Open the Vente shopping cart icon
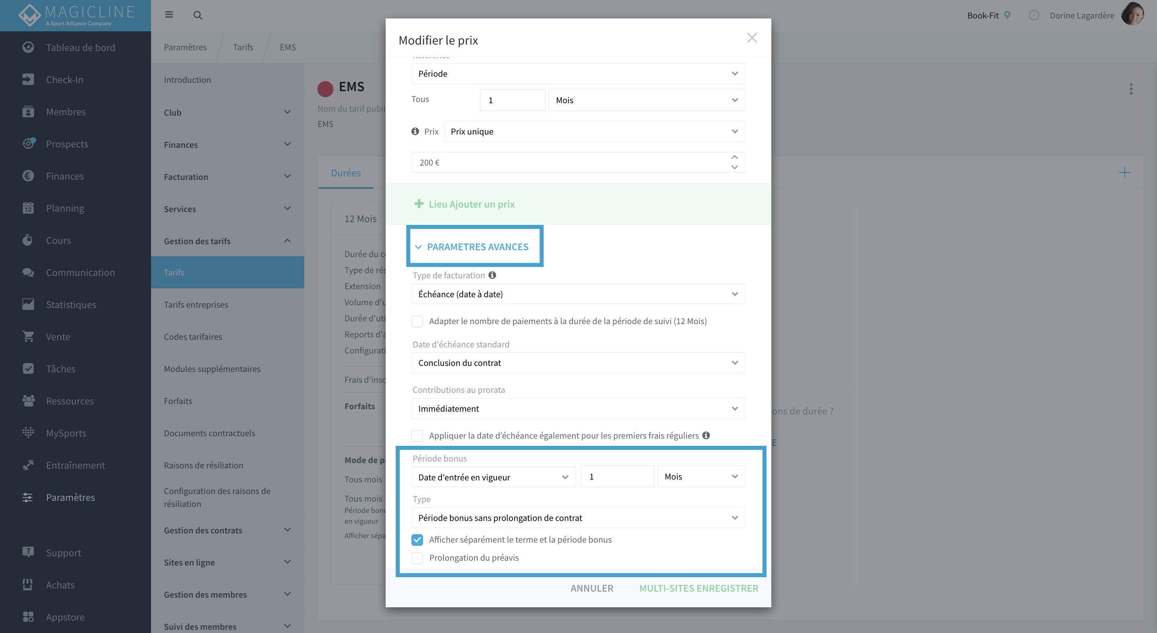The image size is (1157, 633). 28,336
